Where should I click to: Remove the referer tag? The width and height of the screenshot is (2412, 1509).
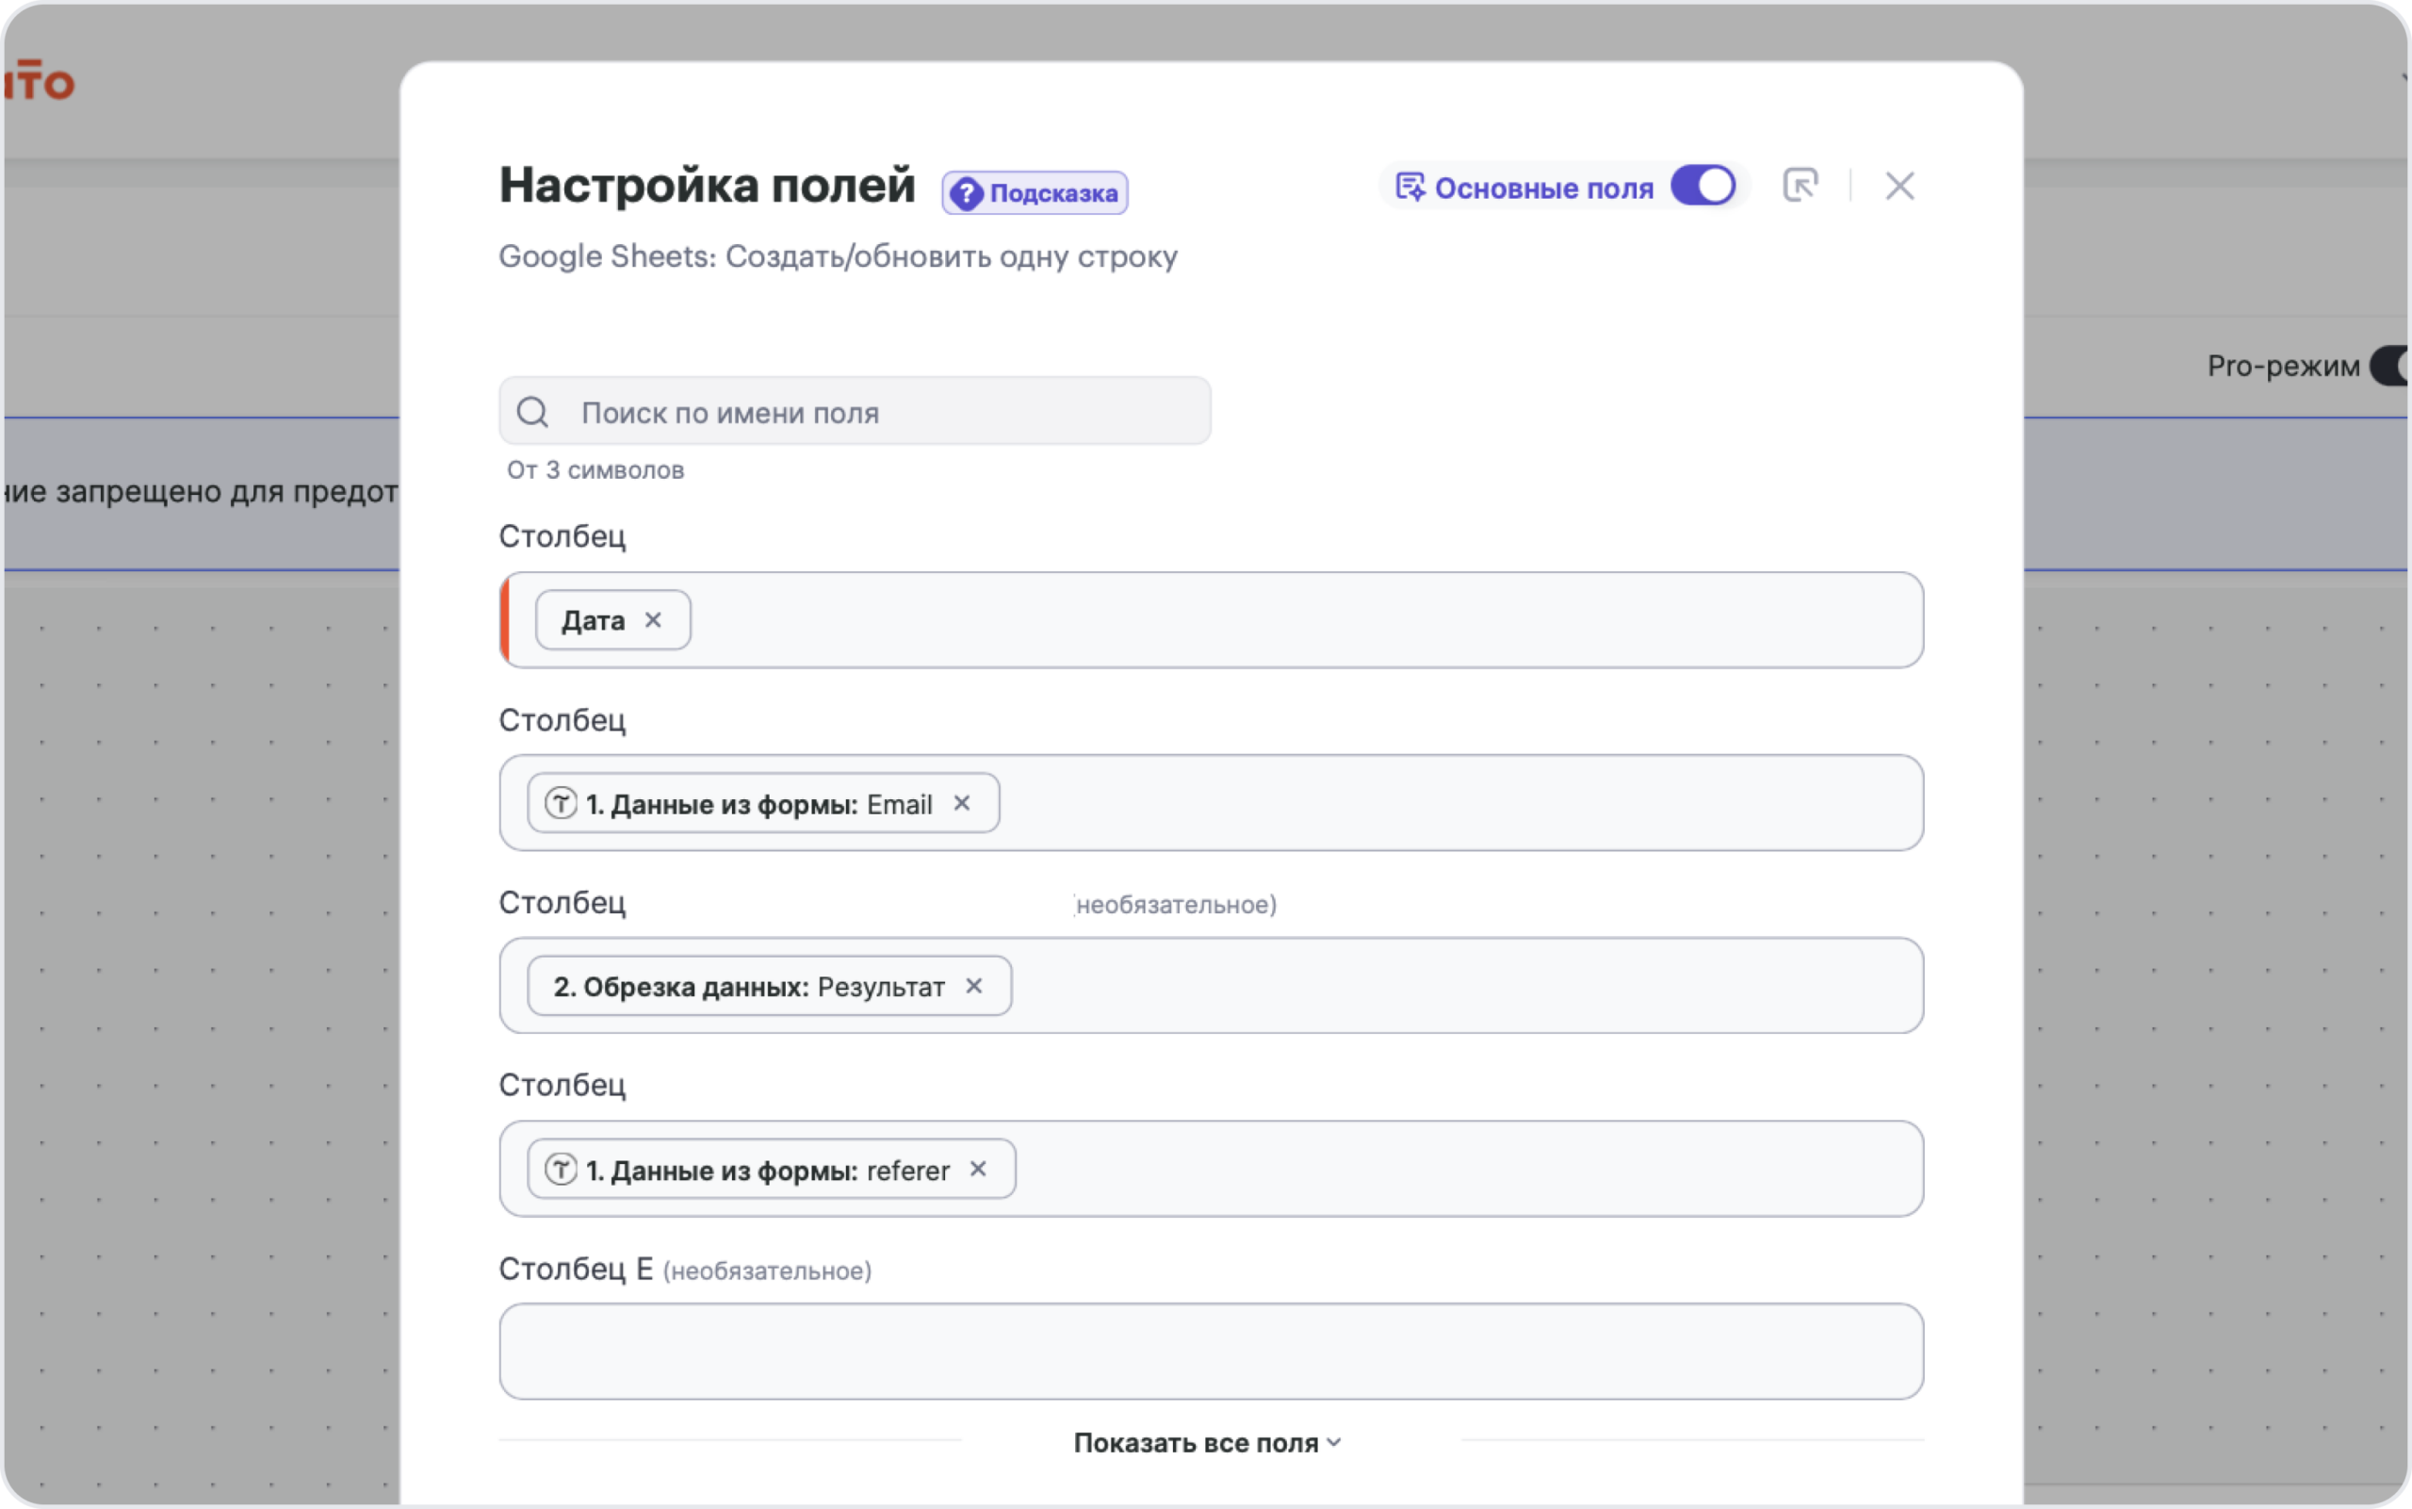978,1169
